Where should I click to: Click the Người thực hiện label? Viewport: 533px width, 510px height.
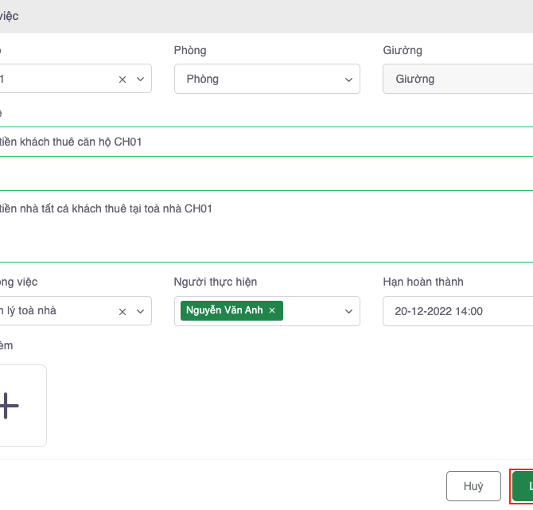(x=215, y=282)
